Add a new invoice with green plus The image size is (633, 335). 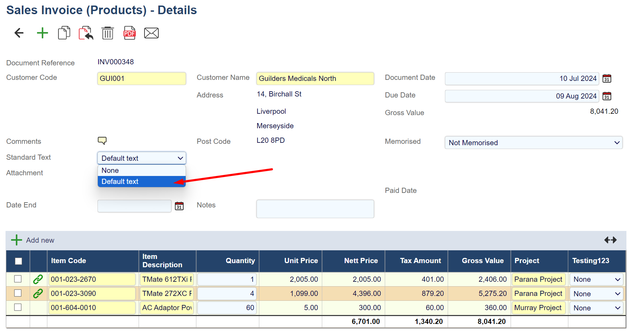(42, 33)
